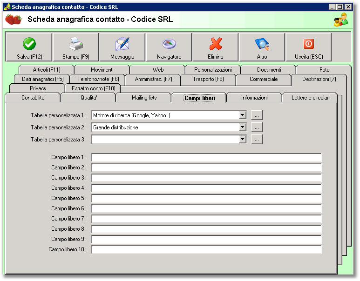This screenshot has width=360, height=281.
Task: Open Altro magnifier icon button
Action: point(262,47)
